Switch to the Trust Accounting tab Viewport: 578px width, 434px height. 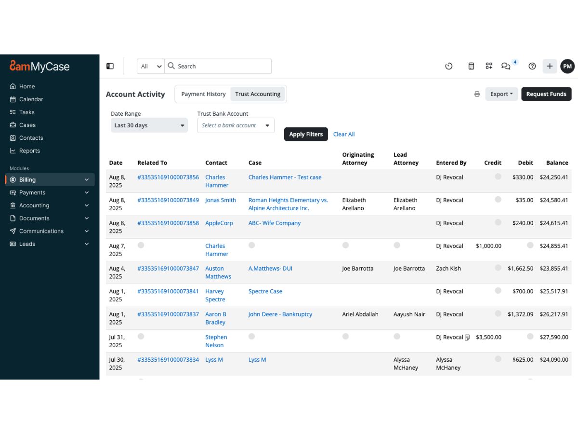(x=258, y=94)
